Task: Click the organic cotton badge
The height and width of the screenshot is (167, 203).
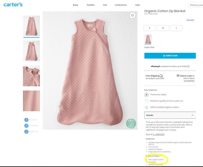Action: pyautogui.click(x=131, y=123)
